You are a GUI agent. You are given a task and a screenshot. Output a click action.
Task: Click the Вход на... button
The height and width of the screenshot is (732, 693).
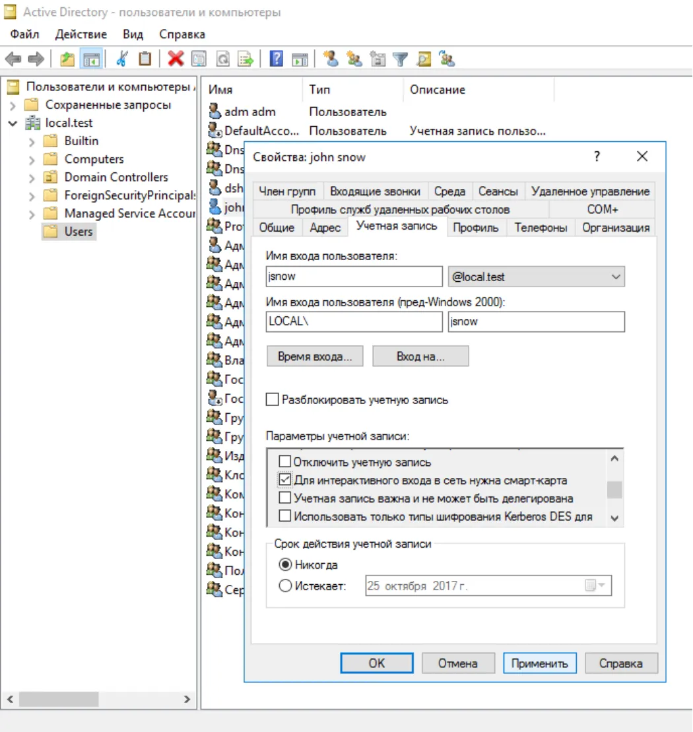[420, 356]
